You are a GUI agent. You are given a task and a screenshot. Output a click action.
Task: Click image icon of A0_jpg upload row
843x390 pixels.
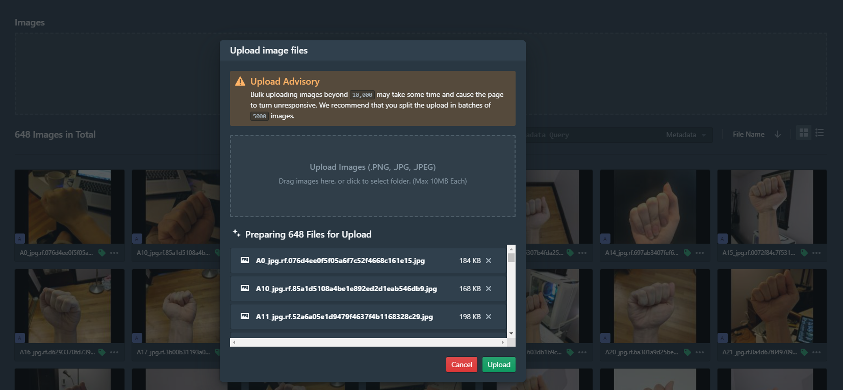click(245, 261)
